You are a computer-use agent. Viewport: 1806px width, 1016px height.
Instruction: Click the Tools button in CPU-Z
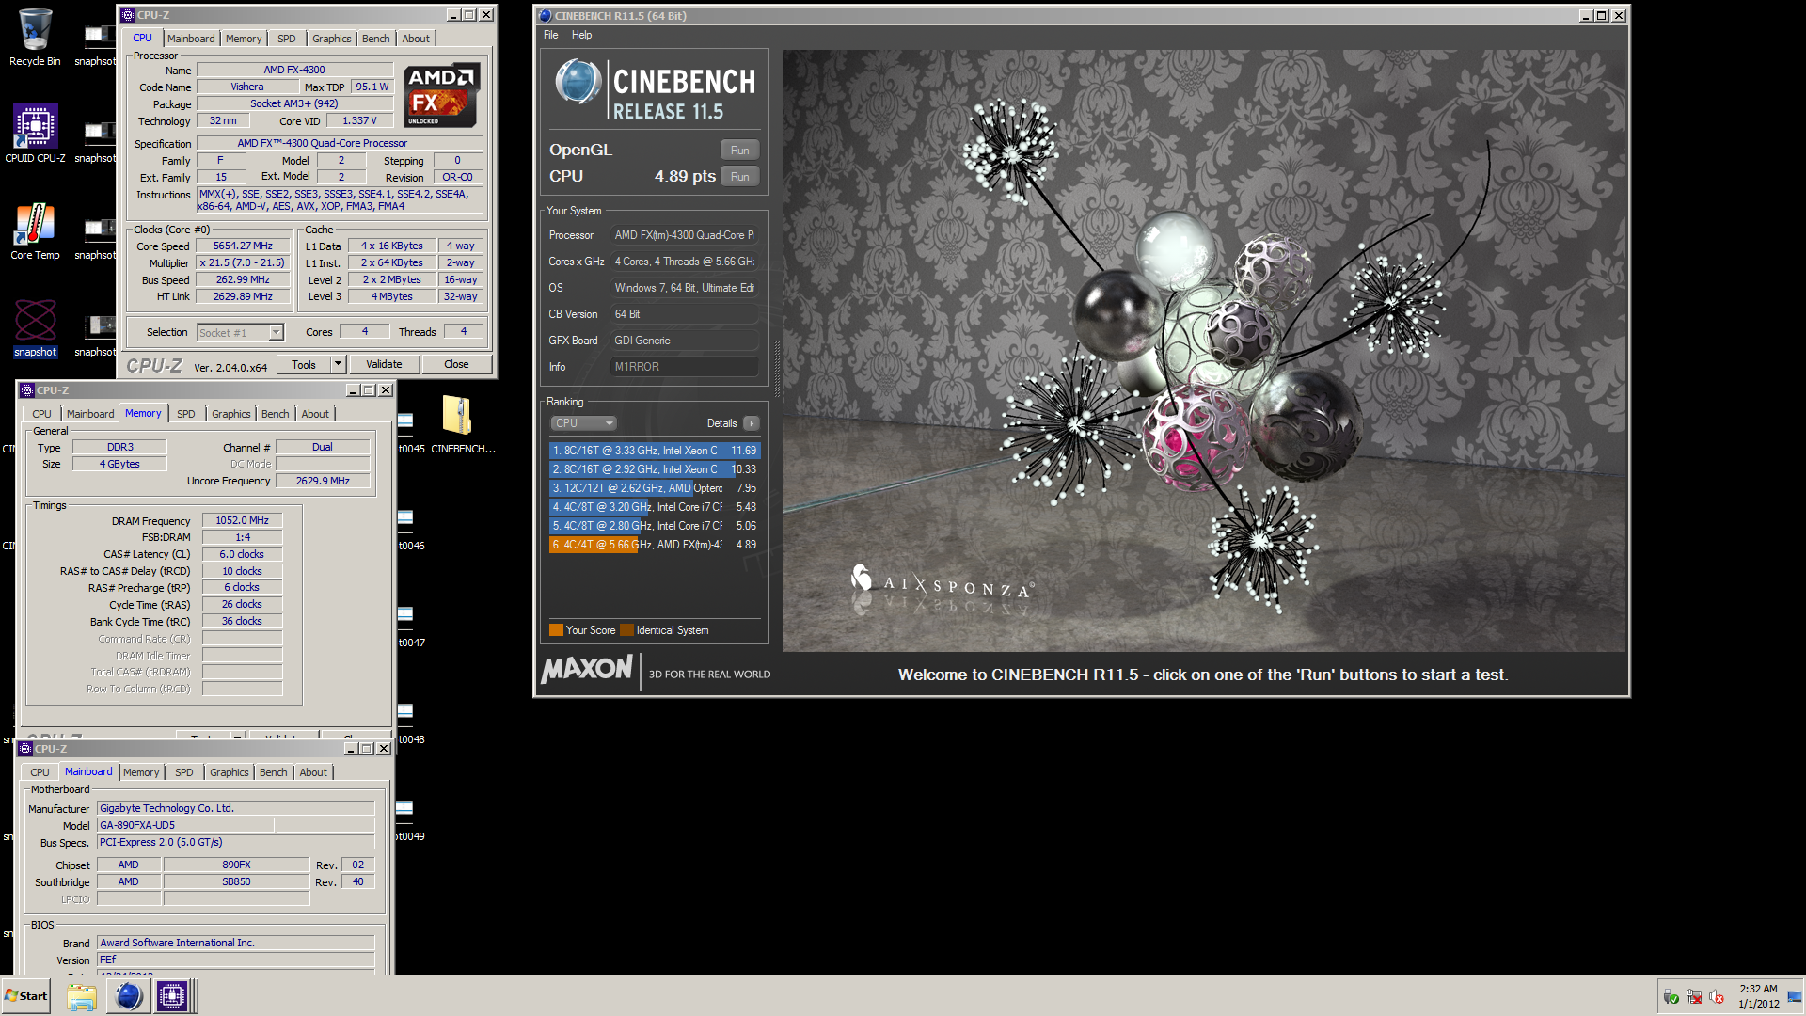tap(304, 364)
